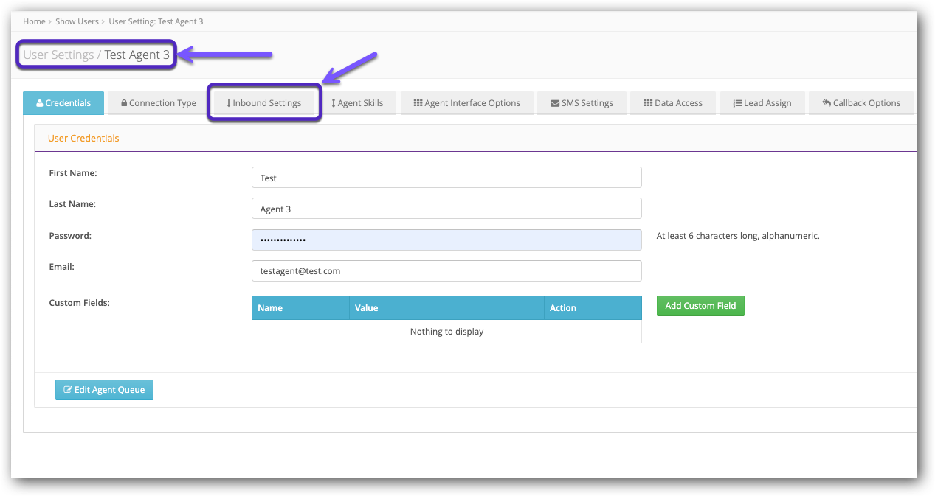Open the Inbound Settings tab
This screenshot has height=496, width=935.
(x=263, y=103)
